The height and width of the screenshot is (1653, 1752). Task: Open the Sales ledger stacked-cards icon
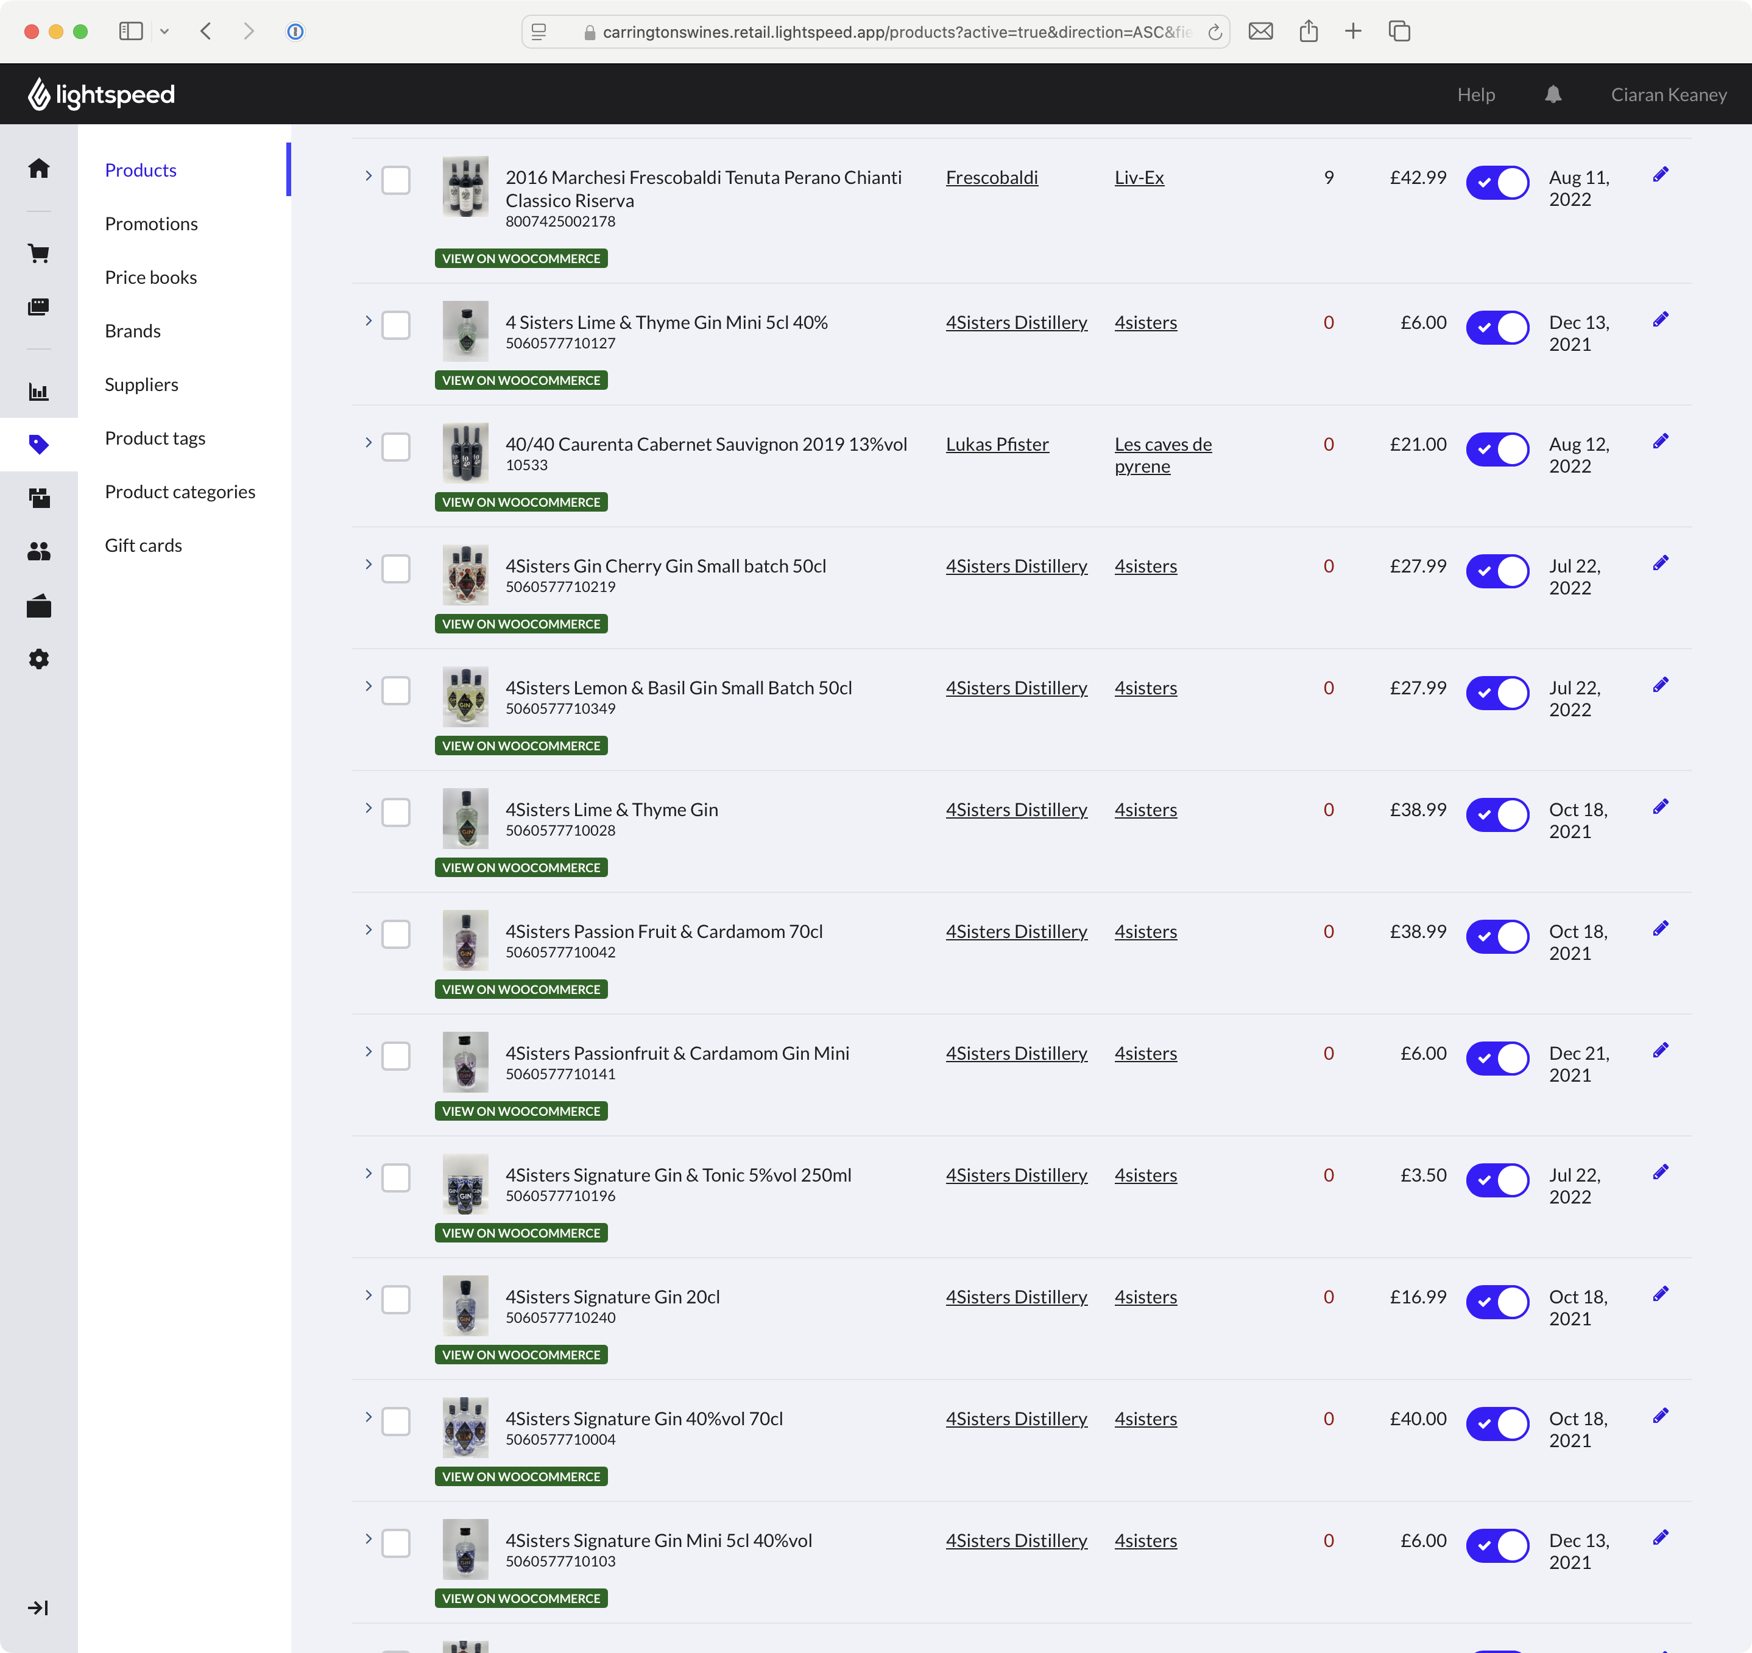pos(39,306)
